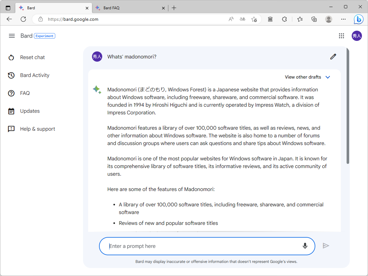This screenshot has width=368, height=276.
Task: Click the edit prompt pencil icon
Action: [333, 57]
